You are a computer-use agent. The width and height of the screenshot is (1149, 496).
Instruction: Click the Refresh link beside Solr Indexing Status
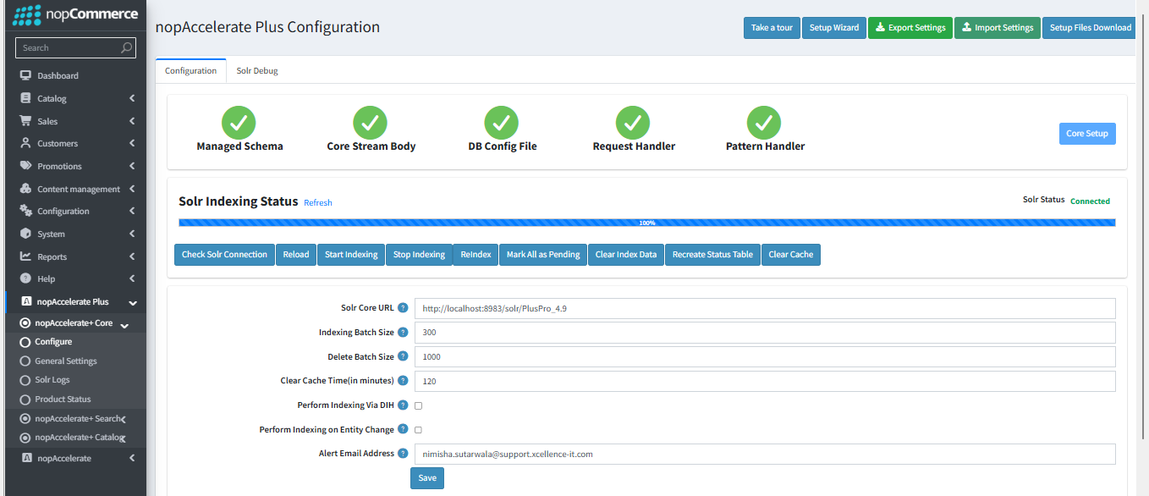(x=317, y=202)
